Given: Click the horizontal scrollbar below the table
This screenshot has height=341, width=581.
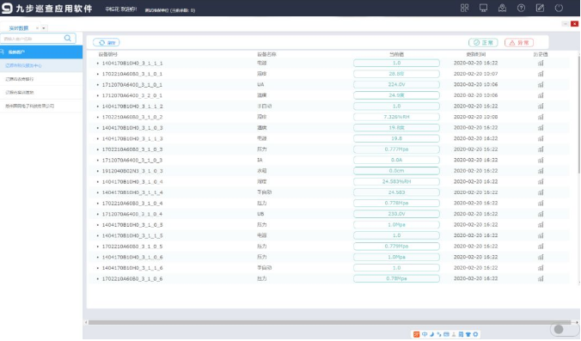Looking at the screenshot, I should coord(330,322).
